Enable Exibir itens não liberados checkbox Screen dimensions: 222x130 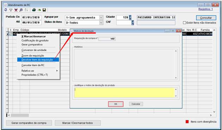(x=184, y=23)
